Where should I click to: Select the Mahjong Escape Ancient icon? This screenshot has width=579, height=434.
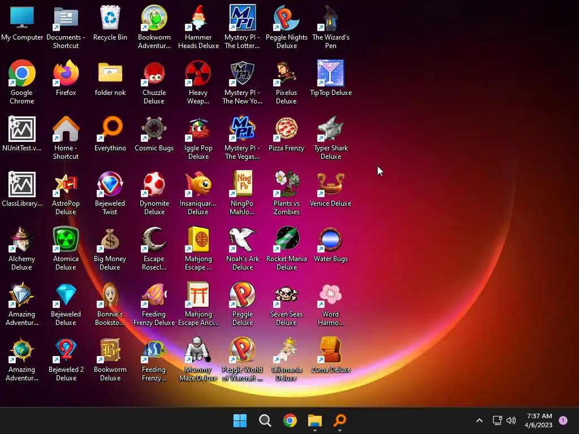pos(198,295)
